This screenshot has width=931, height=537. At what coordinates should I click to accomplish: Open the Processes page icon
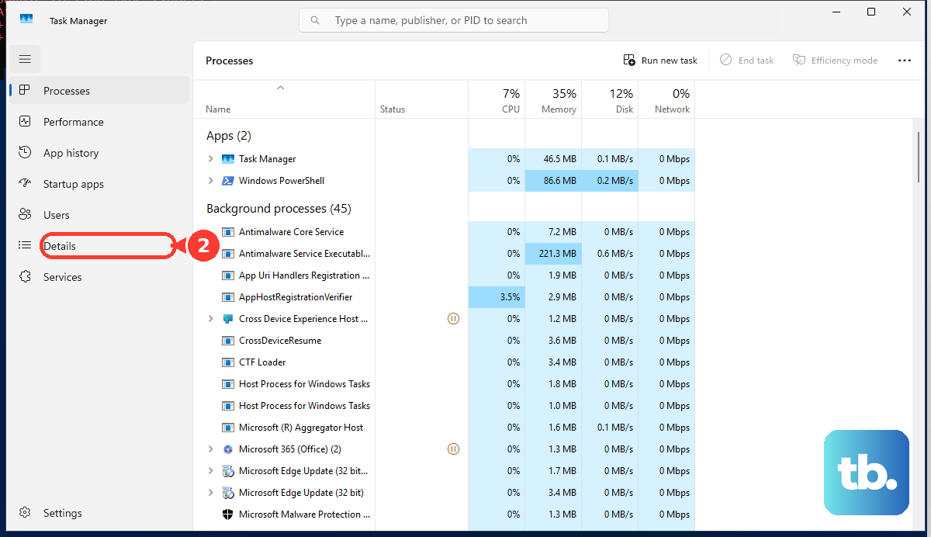[25, 91]
